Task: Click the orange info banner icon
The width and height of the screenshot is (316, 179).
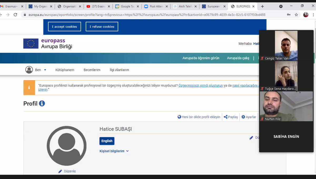Action: pyautogui.click(x=29, y=87)
